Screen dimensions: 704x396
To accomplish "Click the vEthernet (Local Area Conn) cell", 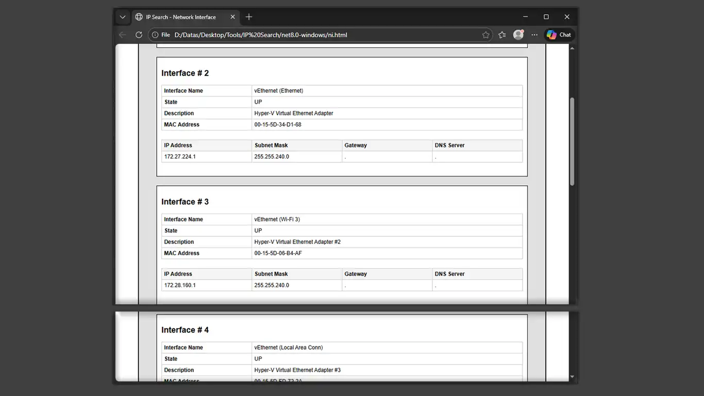I will coord(387,348).
